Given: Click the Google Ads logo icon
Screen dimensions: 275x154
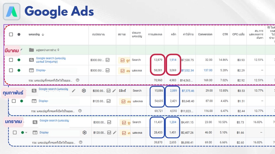Looking at the screenshot, I should pyautogui.click(x=11, y=11).
